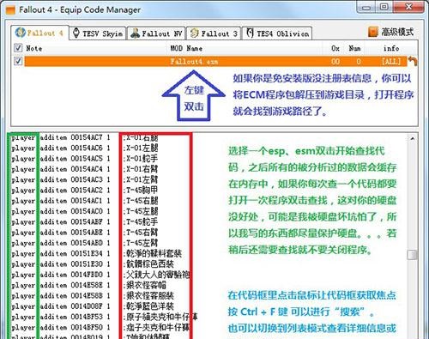Click the Num column header

tap(354, 48)
